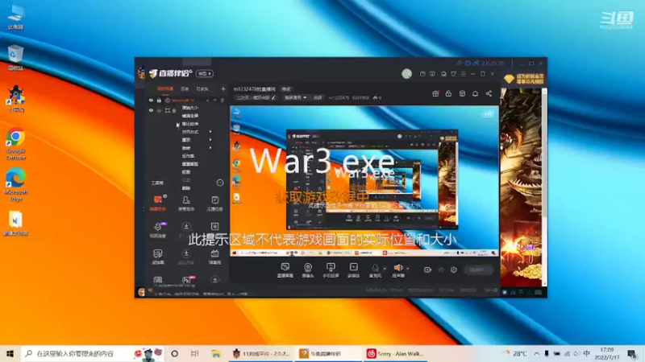The image size is (645, 362).
Task: Show hidden system tray icons chevron
Action: pyautogui.click(x=537, y=353)
